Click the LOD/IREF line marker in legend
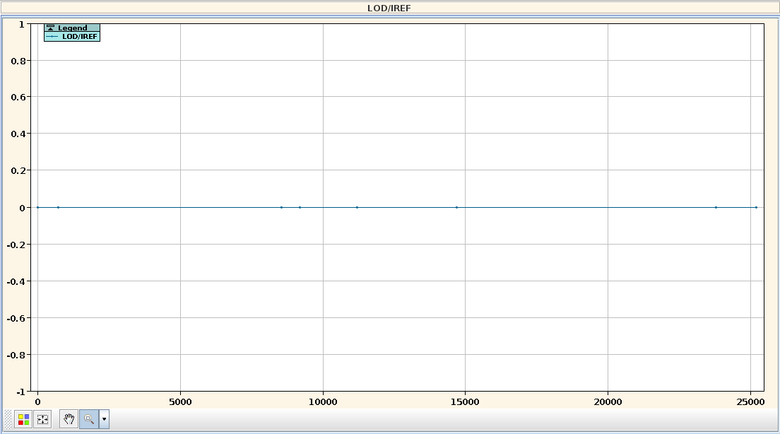The height and width of the screenshot is (434, 780). point(52,37)
